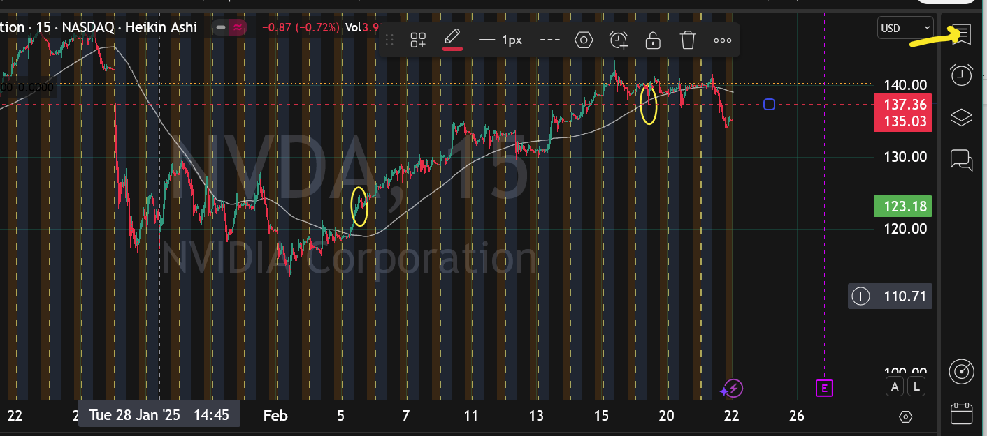Open the Object Tree layers icon

[x=962, y=118]
